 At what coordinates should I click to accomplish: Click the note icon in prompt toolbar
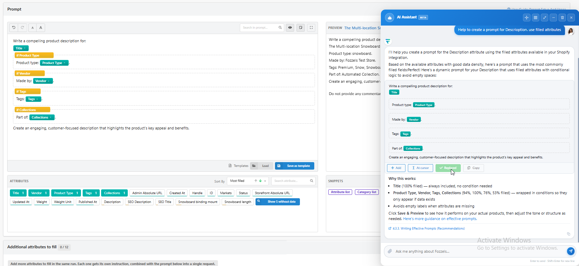(x=301, y=28)
